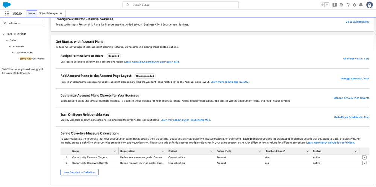Viewport: 376px width, 187px height.
Task: Open the notifications bell
Action: (x=361, y=5)
